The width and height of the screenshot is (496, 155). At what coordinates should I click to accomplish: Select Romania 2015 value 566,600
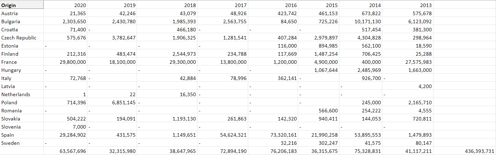point(319,111)
